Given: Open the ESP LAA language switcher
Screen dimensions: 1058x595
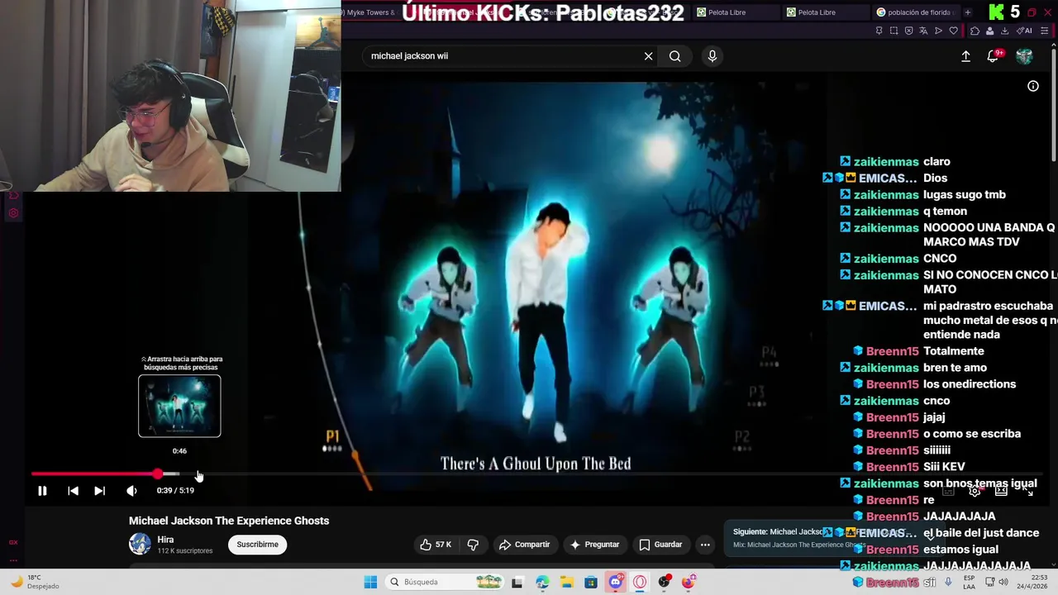Looking at the screenshot, I should (x=970, y=582).
